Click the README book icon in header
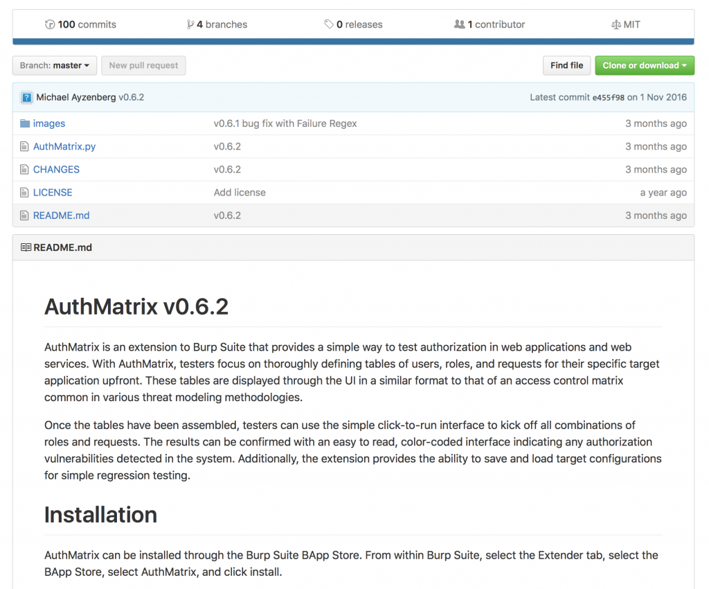 click(26, 247)
